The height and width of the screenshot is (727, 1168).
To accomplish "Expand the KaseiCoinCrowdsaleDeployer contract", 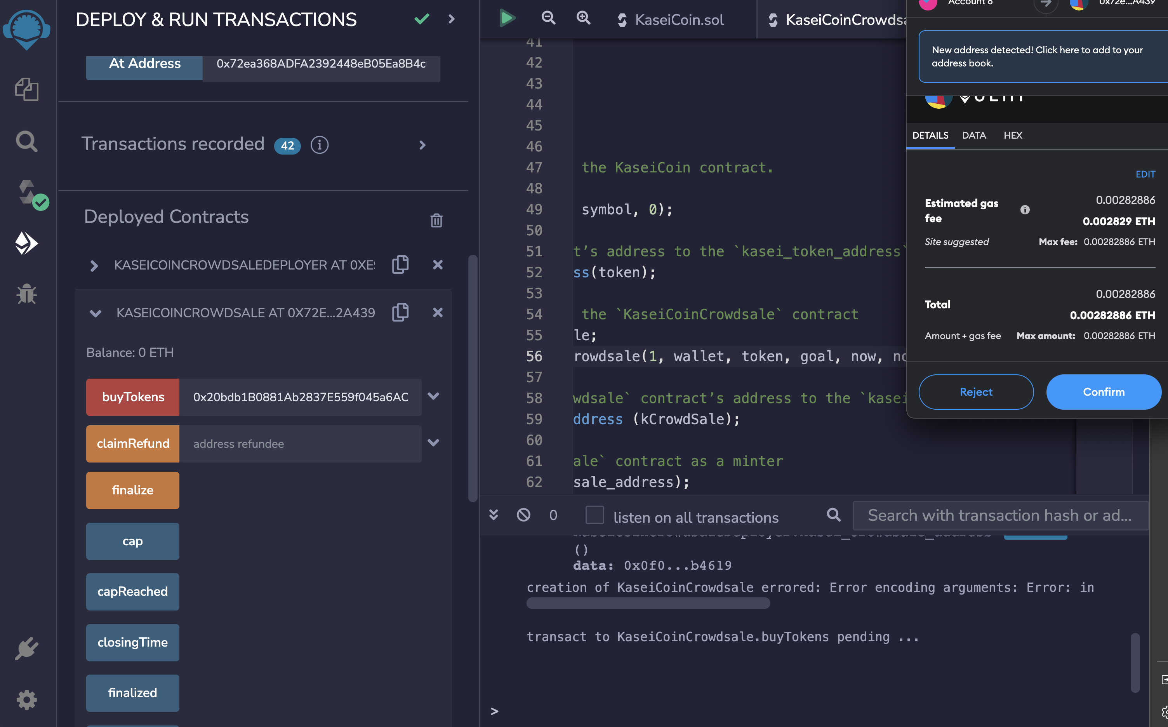I will 94,265.
